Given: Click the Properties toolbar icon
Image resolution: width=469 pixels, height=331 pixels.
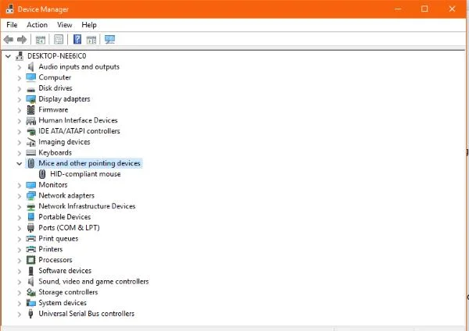Looking at the screenshot, I should click(x=59, y=40).
